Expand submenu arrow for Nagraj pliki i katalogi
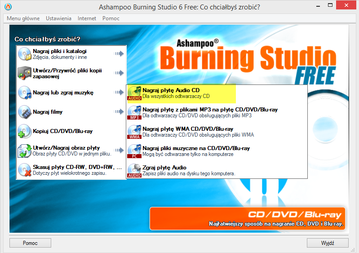Screen dimensions: 359x253 [x=119, y=53]
